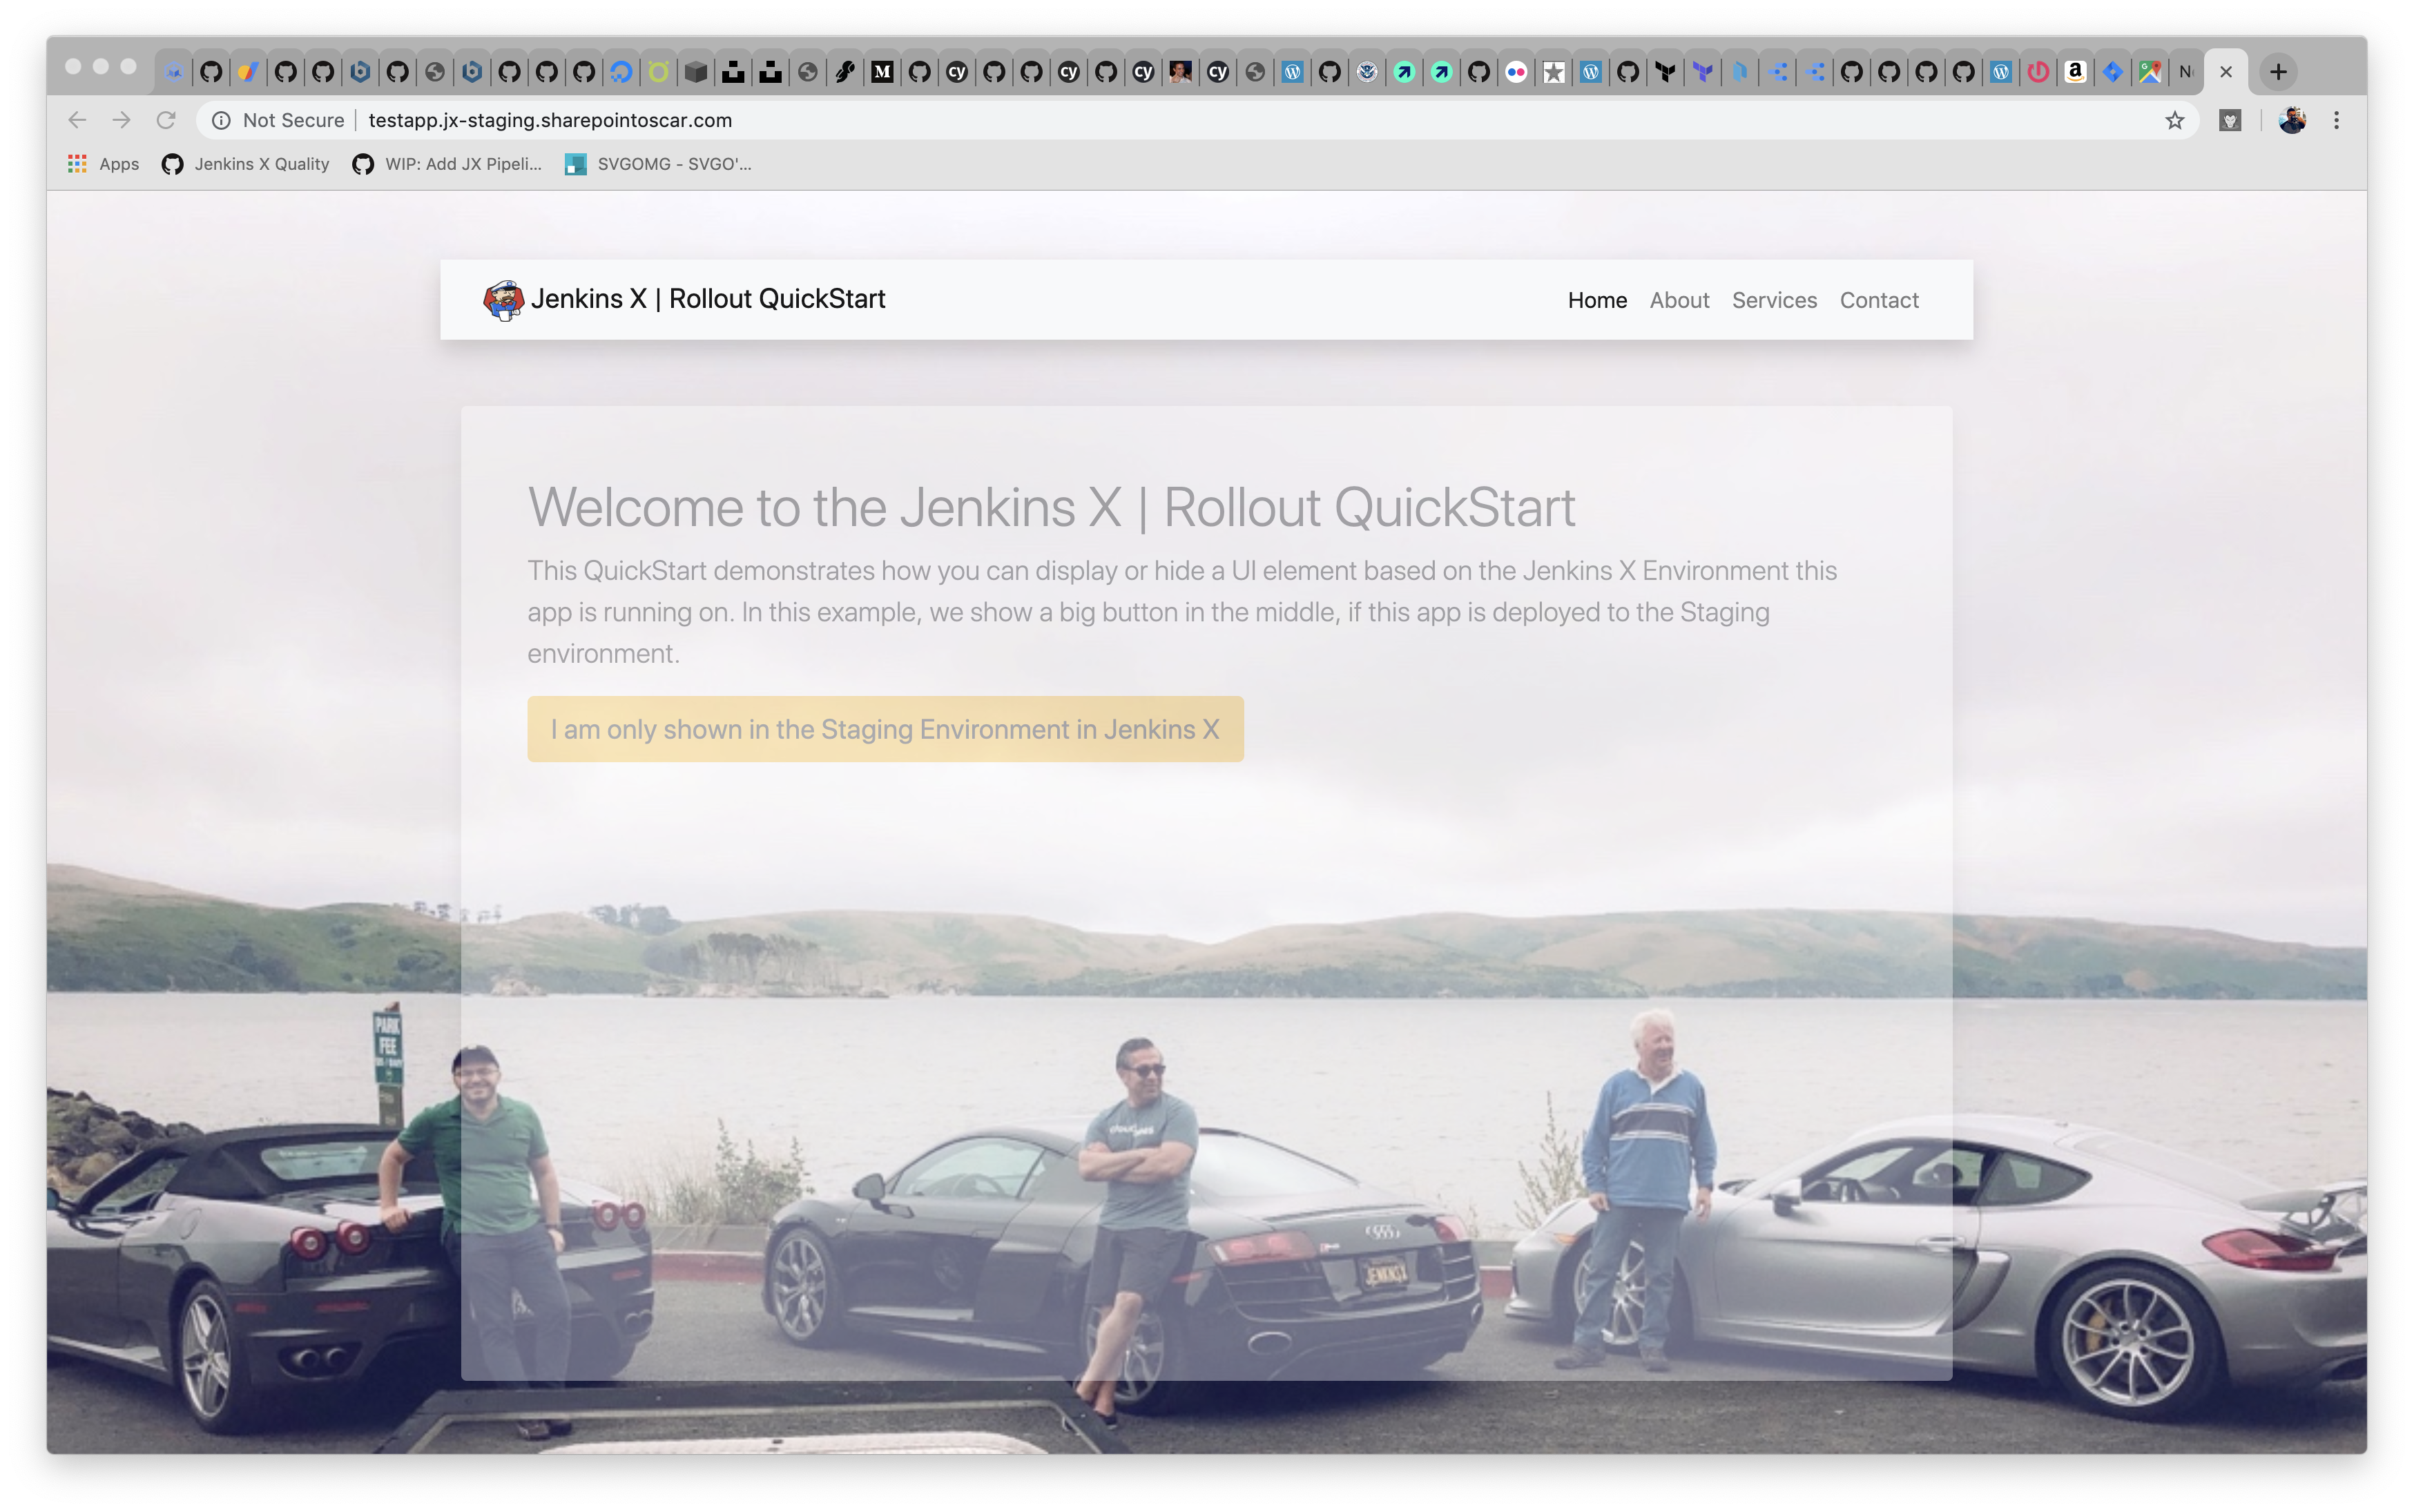Switch to the Amazon tab
2414x1512 pixels.
coord(2075,72)
